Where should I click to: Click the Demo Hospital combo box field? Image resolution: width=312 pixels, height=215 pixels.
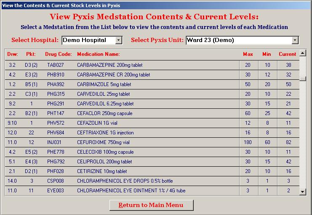(x=92, y=40)
